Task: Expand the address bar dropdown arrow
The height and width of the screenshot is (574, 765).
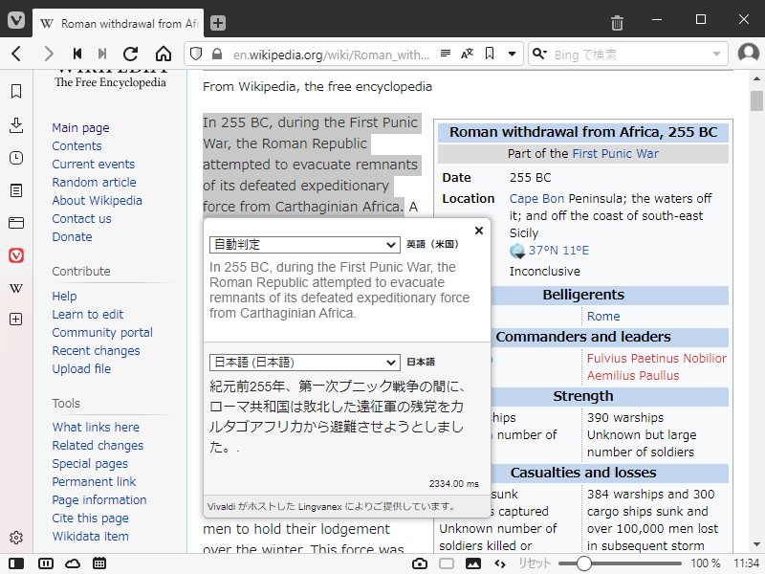Action: tap(513, 55)
